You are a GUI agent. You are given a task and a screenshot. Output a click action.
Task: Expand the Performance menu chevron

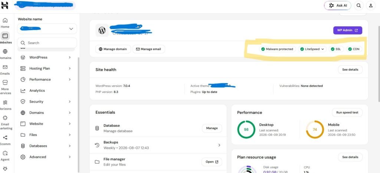pos(70,79)
